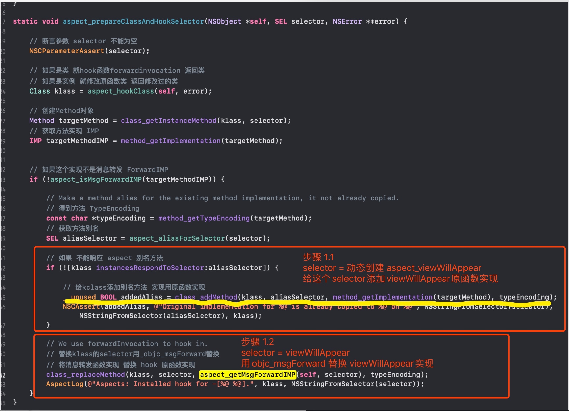The image size is (569, 411).
Task: Click the final closing brace of function
Action: [x=15, y=402]
